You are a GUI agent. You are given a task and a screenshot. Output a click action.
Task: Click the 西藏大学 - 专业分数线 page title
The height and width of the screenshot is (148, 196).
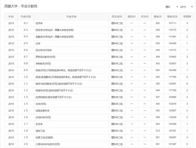tap(21, 6)
